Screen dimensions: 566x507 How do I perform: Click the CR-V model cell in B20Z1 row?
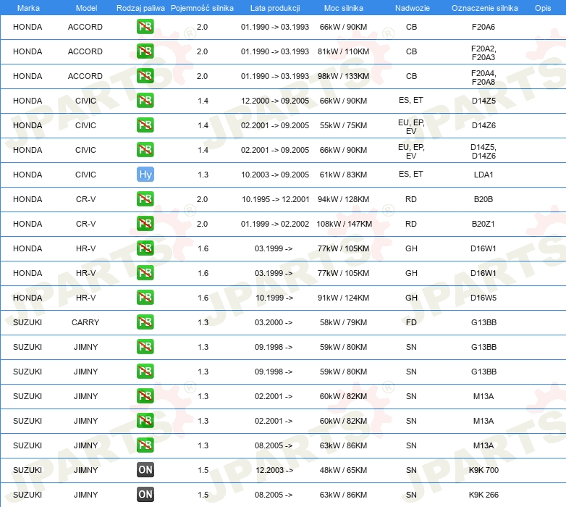[x=85, y=224]
